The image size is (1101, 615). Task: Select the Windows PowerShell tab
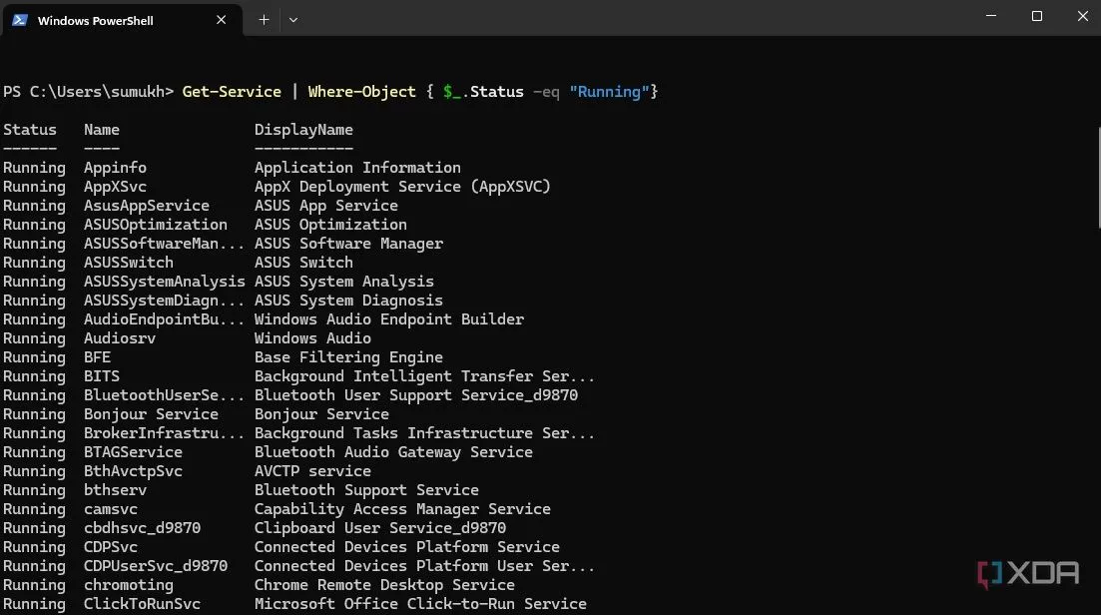[122, 20]
